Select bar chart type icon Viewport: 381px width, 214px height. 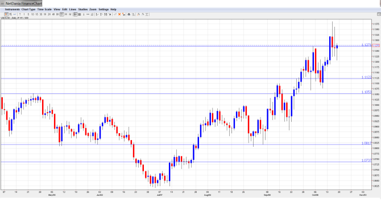10,15
